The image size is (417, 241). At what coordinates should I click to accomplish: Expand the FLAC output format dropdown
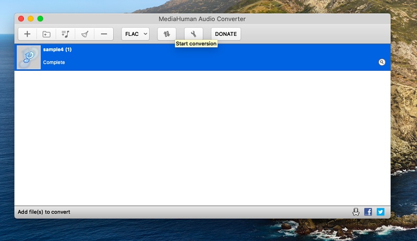point(136,34)
